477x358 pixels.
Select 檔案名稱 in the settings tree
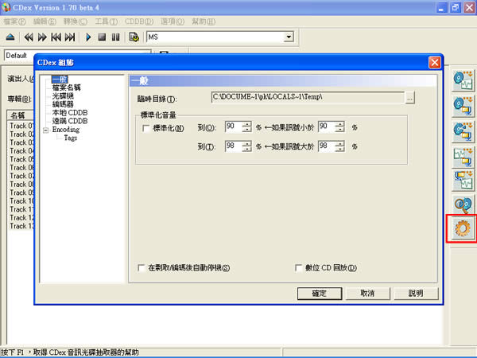point(66,88)
